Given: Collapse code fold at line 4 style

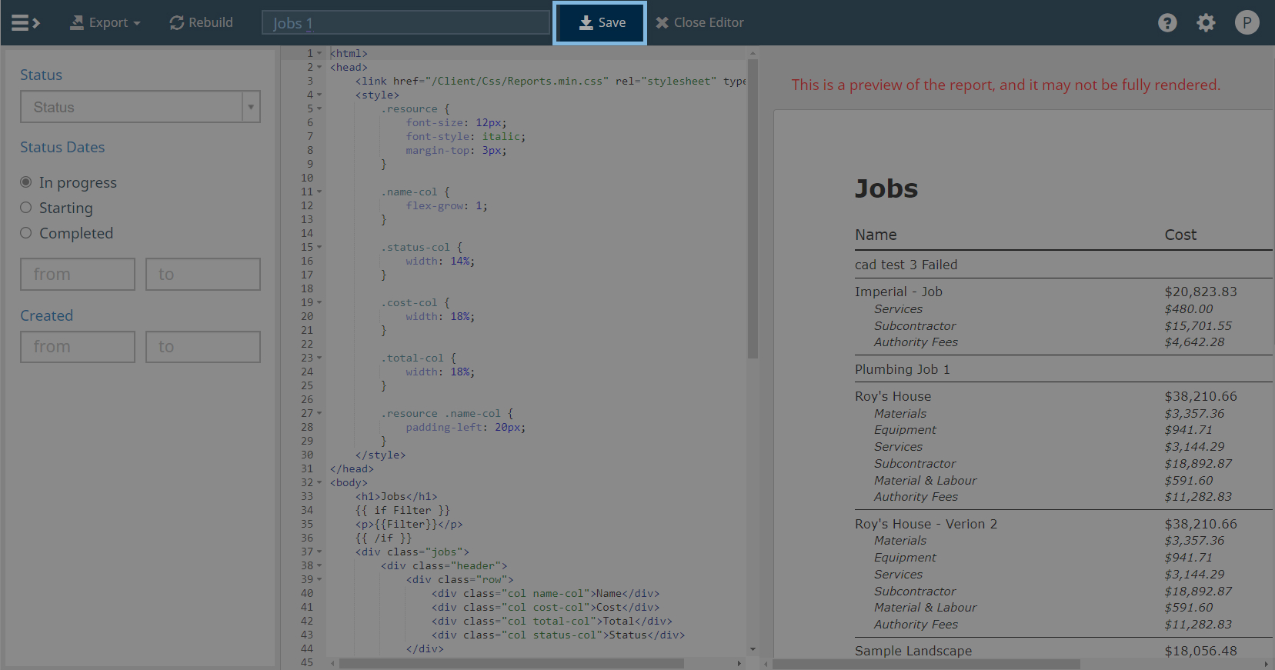Looking at the screenshot, I should pyautogui.click(x=319, y=95).
